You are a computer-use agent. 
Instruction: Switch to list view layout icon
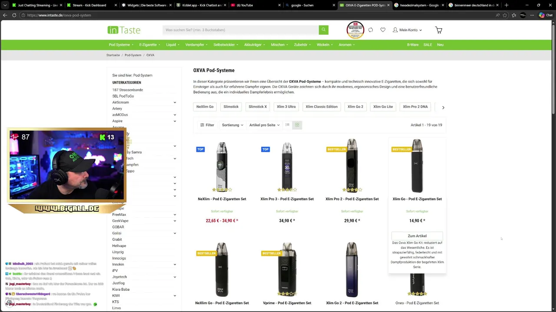[287, 125]
